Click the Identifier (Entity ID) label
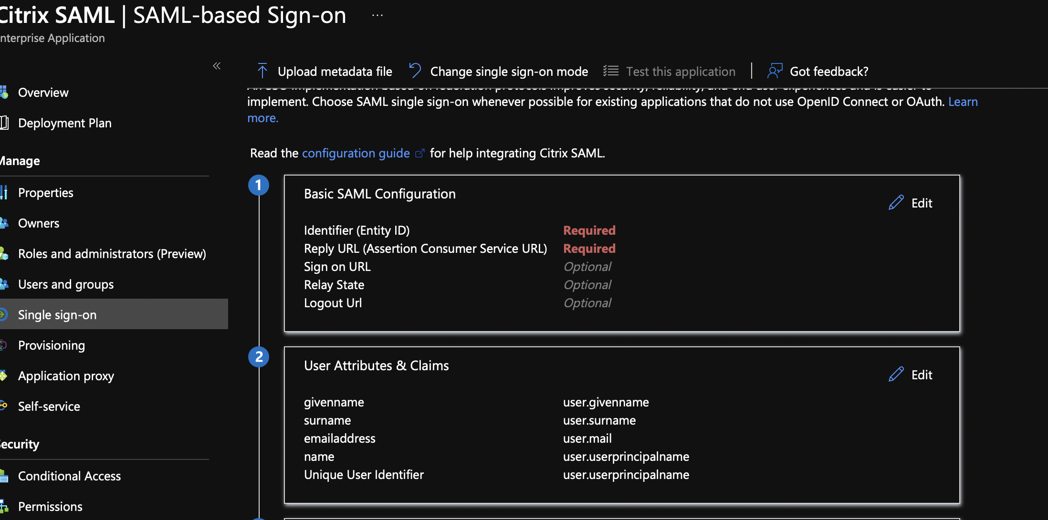This screenshot has height=520, width=1048. pyautogui.click(x=356, y=230)
